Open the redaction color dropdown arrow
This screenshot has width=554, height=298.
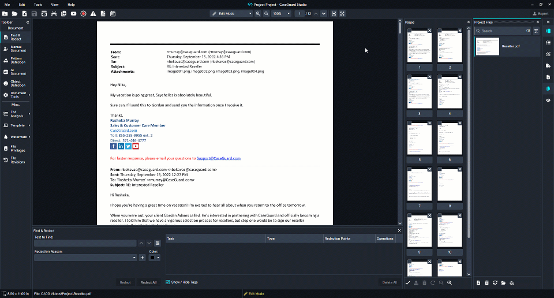(x=158, y=258)
